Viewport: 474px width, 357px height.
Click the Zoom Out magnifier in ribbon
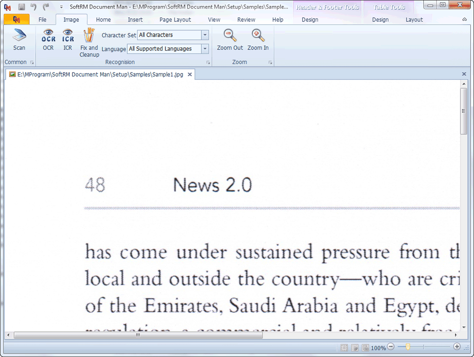click(230, 40)
